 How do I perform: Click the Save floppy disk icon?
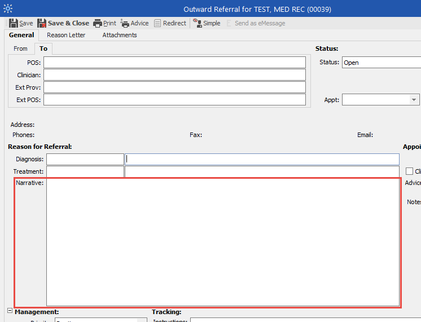click(14, 23)
